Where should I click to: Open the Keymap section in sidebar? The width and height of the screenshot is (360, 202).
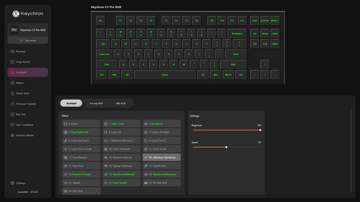[x=21, y=52]
